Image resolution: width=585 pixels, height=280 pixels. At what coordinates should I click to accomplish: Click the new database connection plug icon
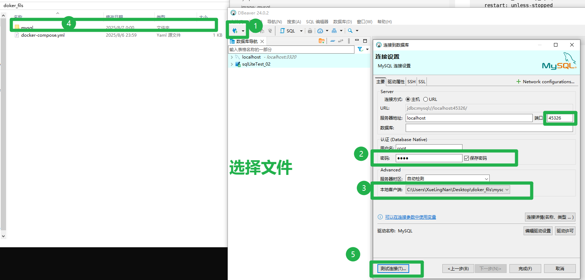(235, 31)
